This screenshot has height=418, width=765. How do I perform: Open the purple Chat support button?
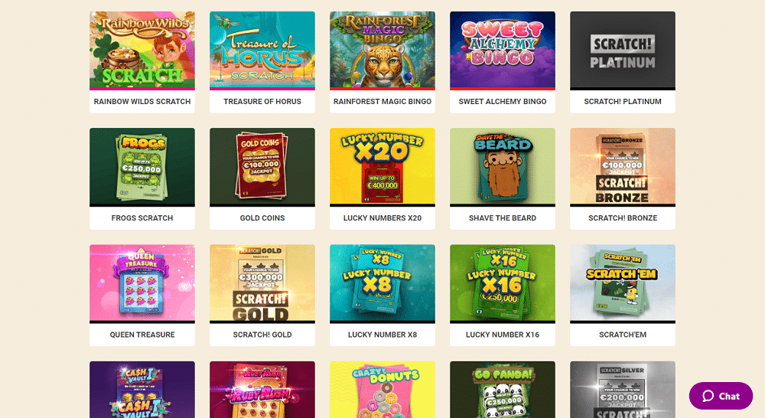click(x=721, y=396)
